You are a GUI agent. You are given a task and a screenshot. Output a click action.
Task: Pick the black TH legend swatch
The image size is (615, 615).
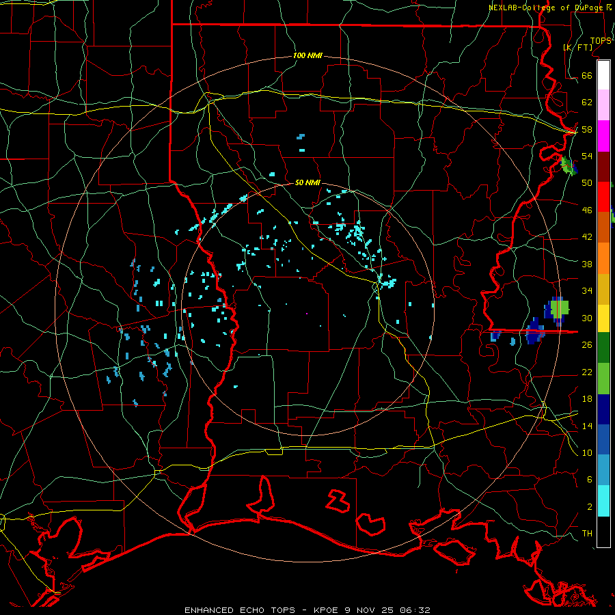click(x=603, y=531)
